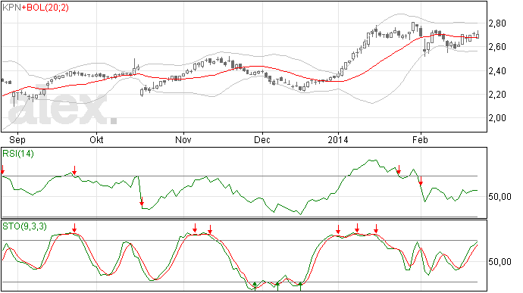Select the Sep month label on the time axis
Image resolution: width=523 pixels, height=293 pixels.
(17, 139)
